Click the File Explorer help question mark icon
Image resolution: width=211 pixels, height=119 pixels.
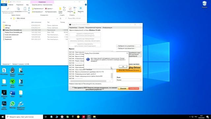coord(86,5)
